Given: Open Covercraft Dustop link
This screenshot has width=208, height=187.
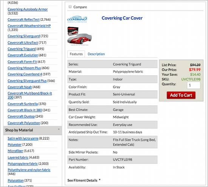Looking at the screenshot, I should click(x=21, y=116).
